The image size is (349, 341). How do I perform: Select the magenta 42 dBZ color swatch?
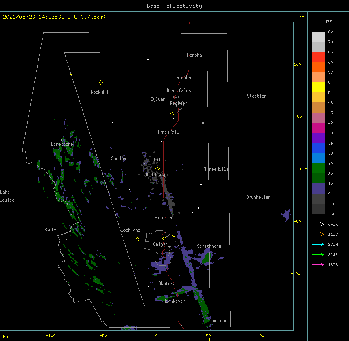coord(318,128)
